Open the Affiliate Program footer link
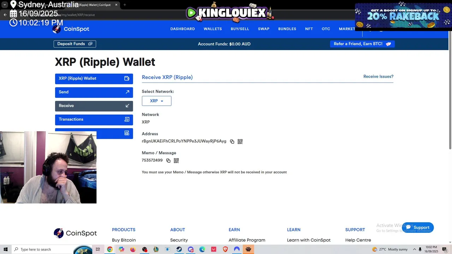452x254 pixels. (247, 240)
